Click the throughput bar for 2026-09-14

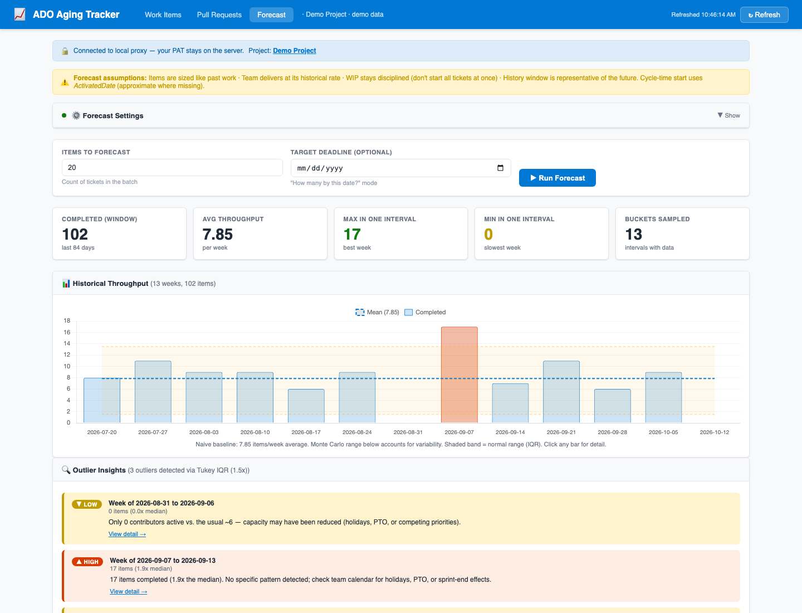(510, 403)
